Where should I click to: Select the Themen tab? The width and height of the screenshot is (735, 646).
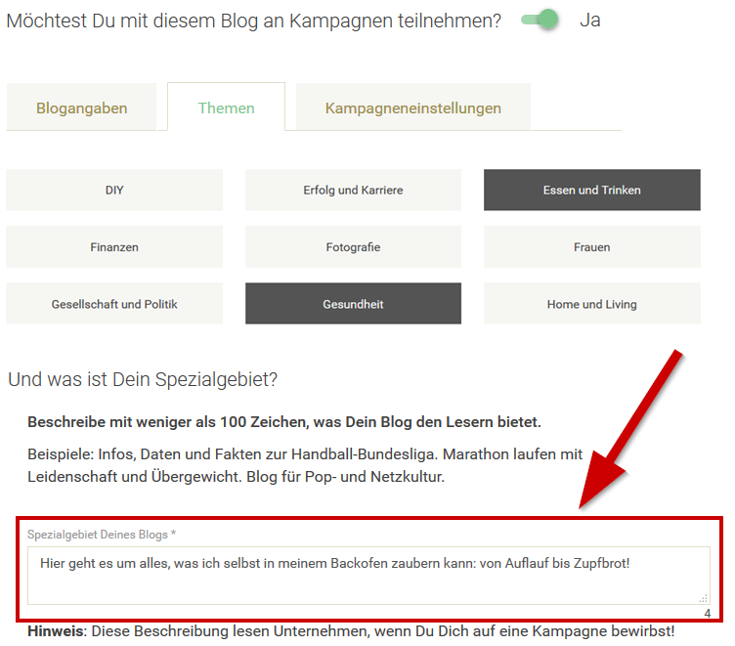coord(226,108)
